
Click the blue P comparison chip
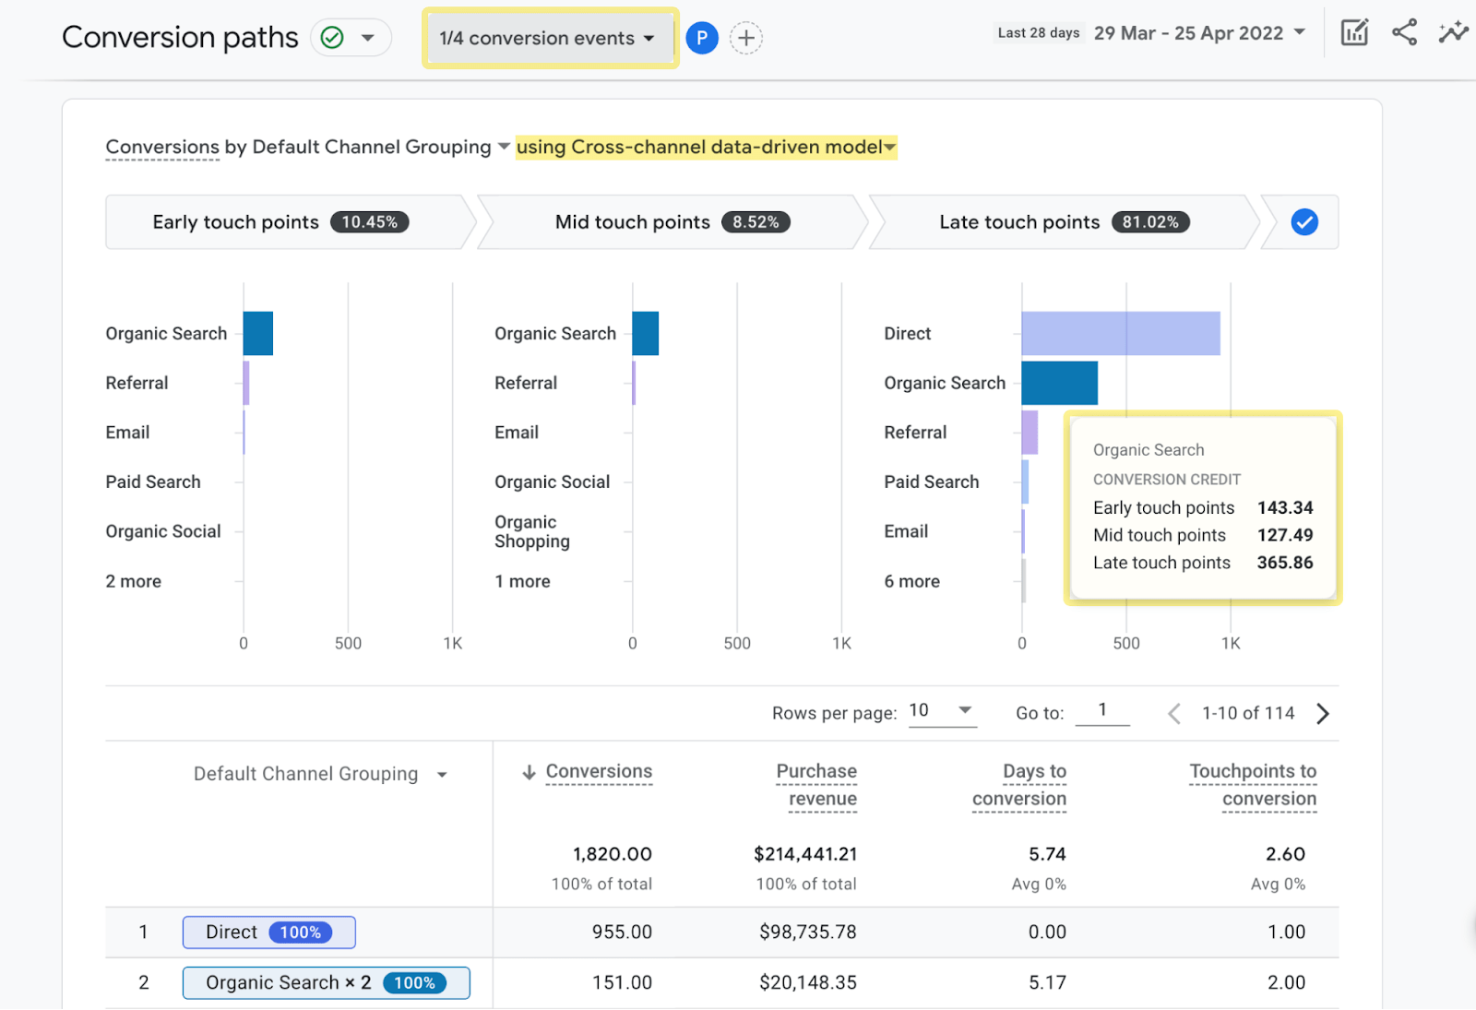click(702, 38)
